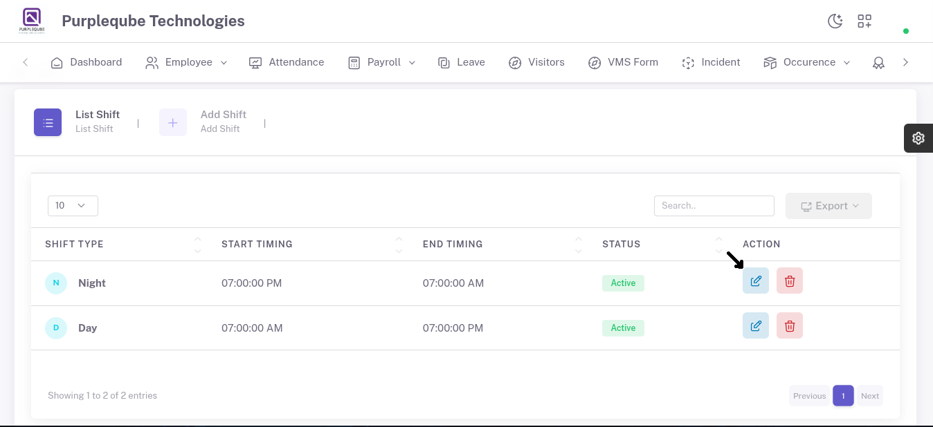Expand the Payroll menu
The height and width of the screenshot is (427, 933).
point(381,62)
